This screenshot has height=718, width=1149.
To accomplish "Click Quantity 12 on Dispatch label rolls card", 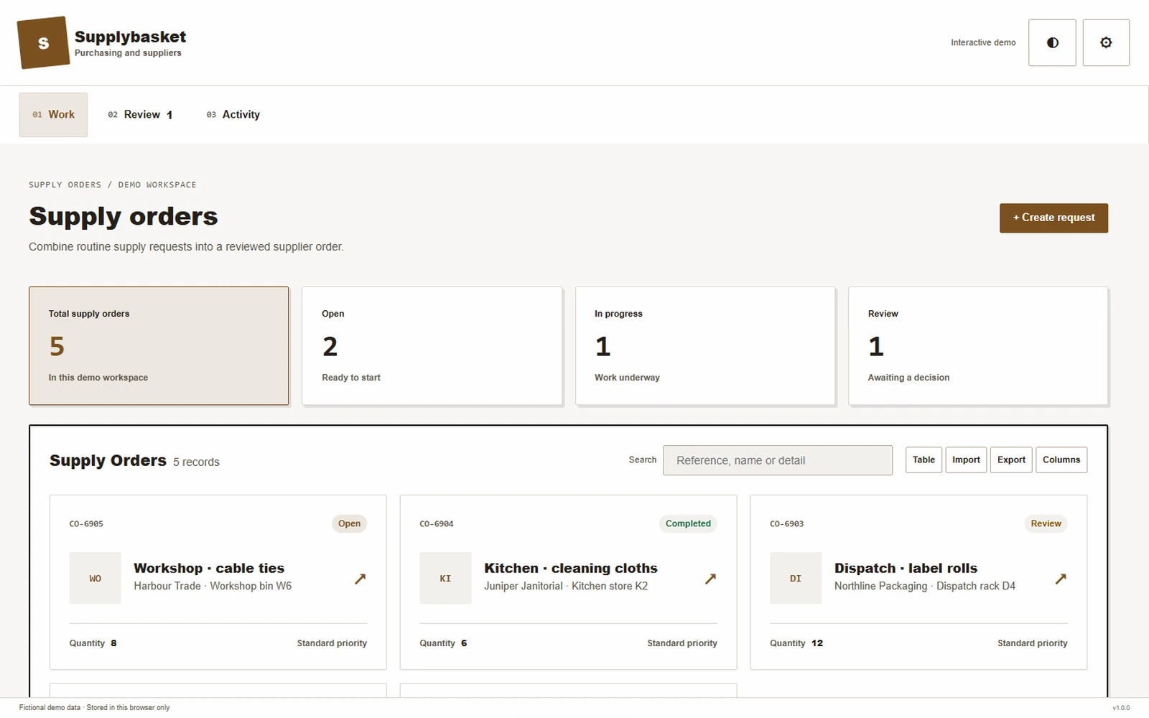I will pos(796,643).
